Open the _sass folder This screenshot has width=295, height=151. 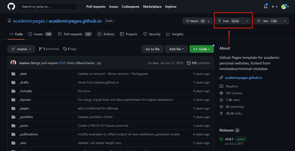[23, 143]
